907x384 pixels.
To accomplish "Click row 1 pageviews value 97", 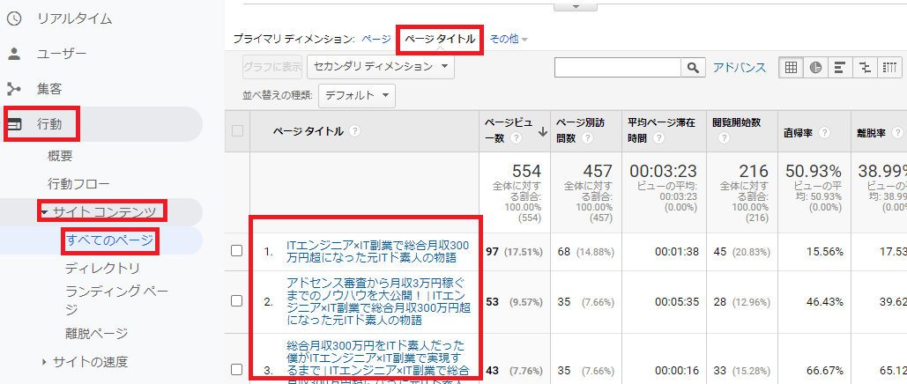I will point(492,252).
